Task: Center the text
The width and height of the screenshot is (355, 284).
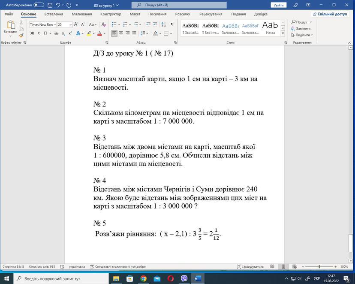Action: (x=121, y=33)
